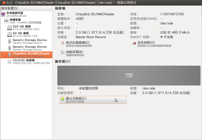Click the window close button

pos(4,3)
